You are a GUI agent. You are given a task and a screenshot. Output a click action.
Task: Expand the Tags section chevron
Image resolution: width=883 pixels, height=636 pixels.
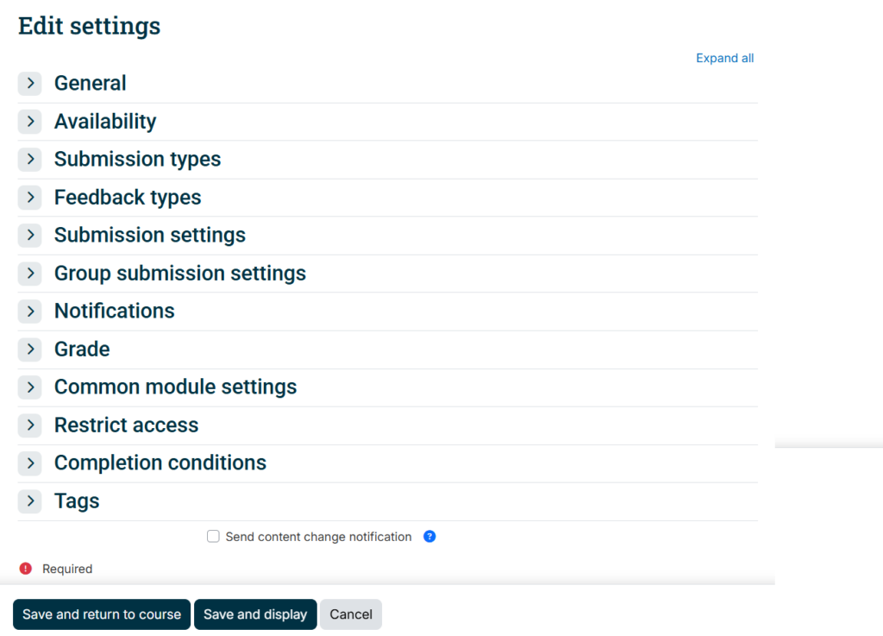click(x=30, y=501)
